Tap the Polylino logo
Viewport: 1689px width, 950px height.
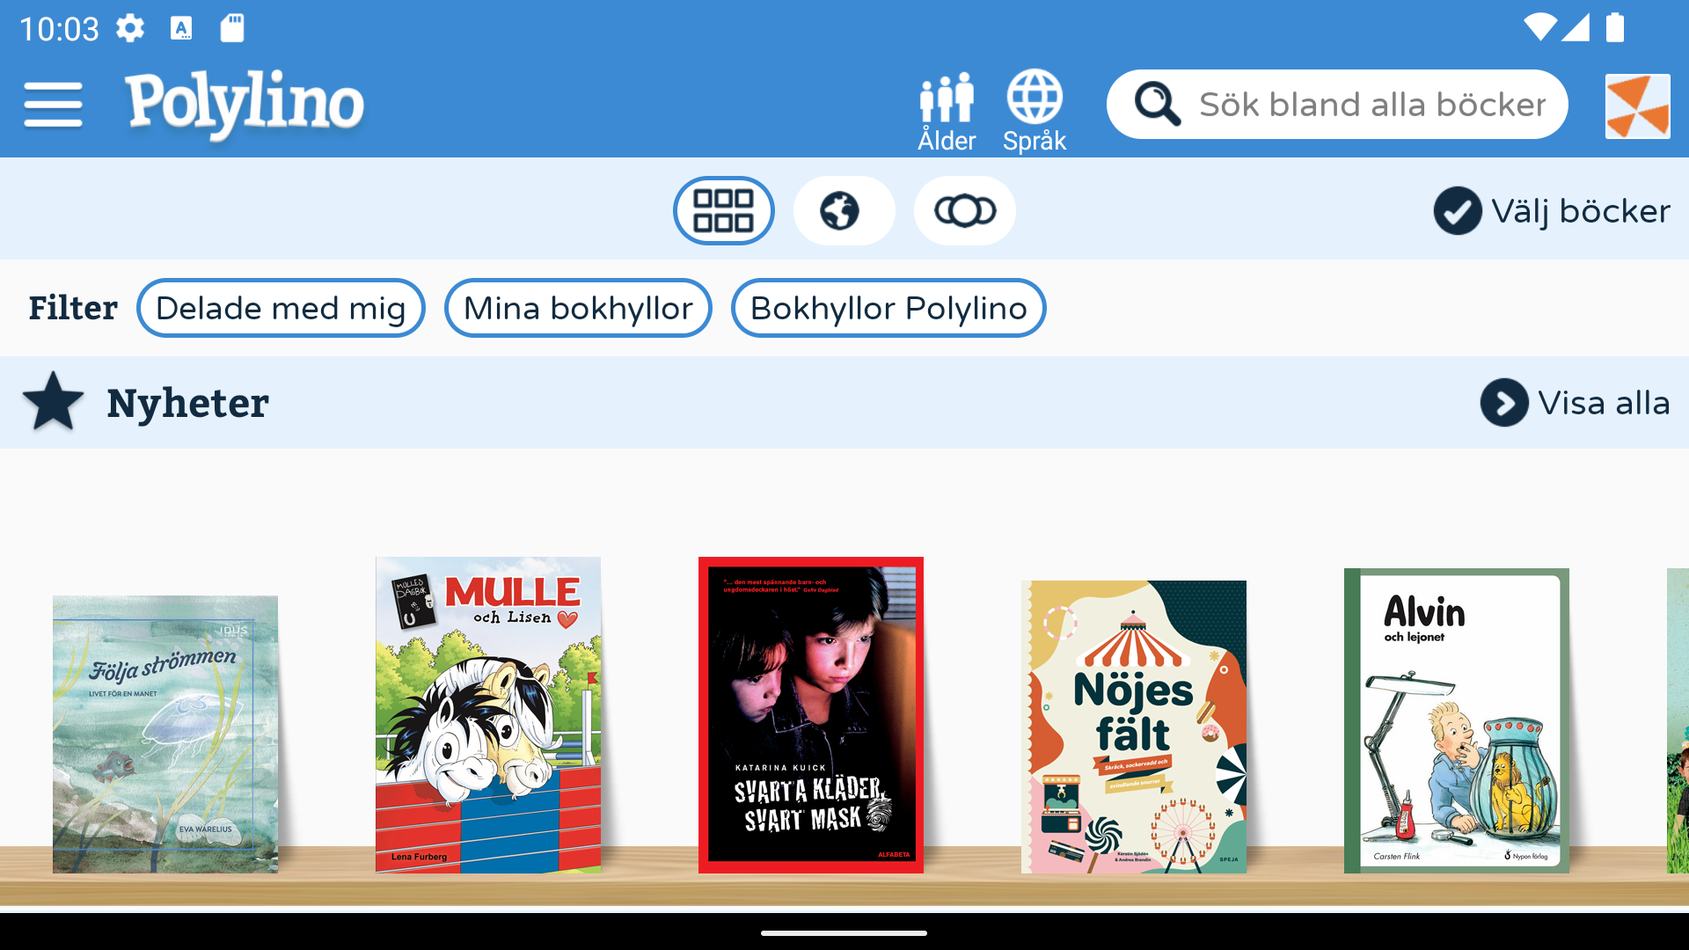244,105
